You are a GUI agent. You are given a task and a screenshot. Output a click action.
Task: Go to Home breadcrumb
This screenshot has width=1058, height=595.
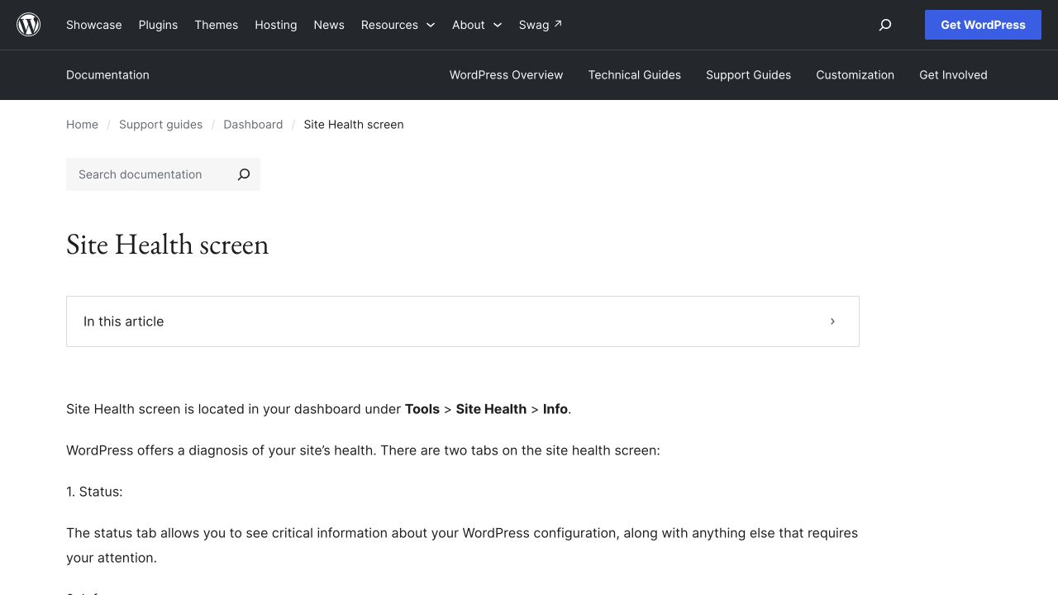pyautogui.click(x=82, y=125)
